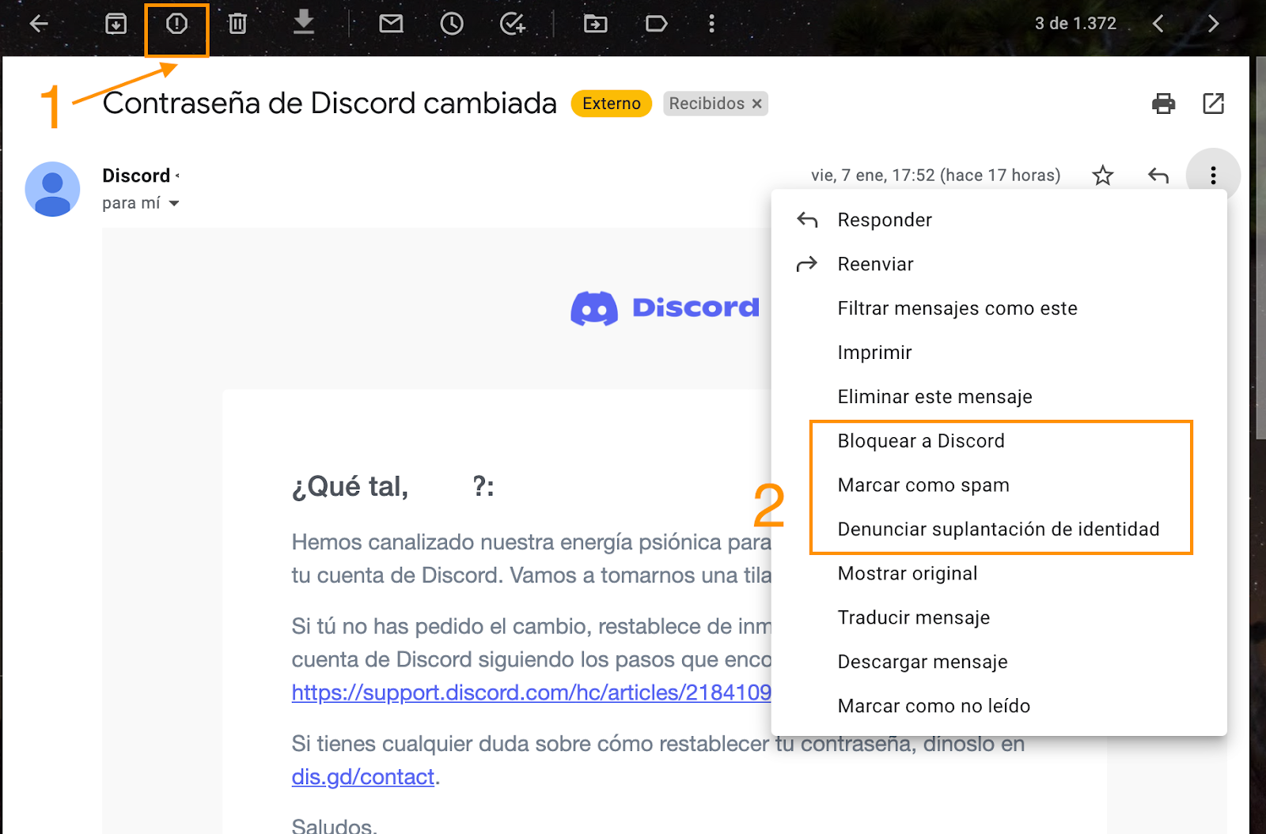Choose Descargar mensaje
The image size is (1266, 834).
point(999,662)
